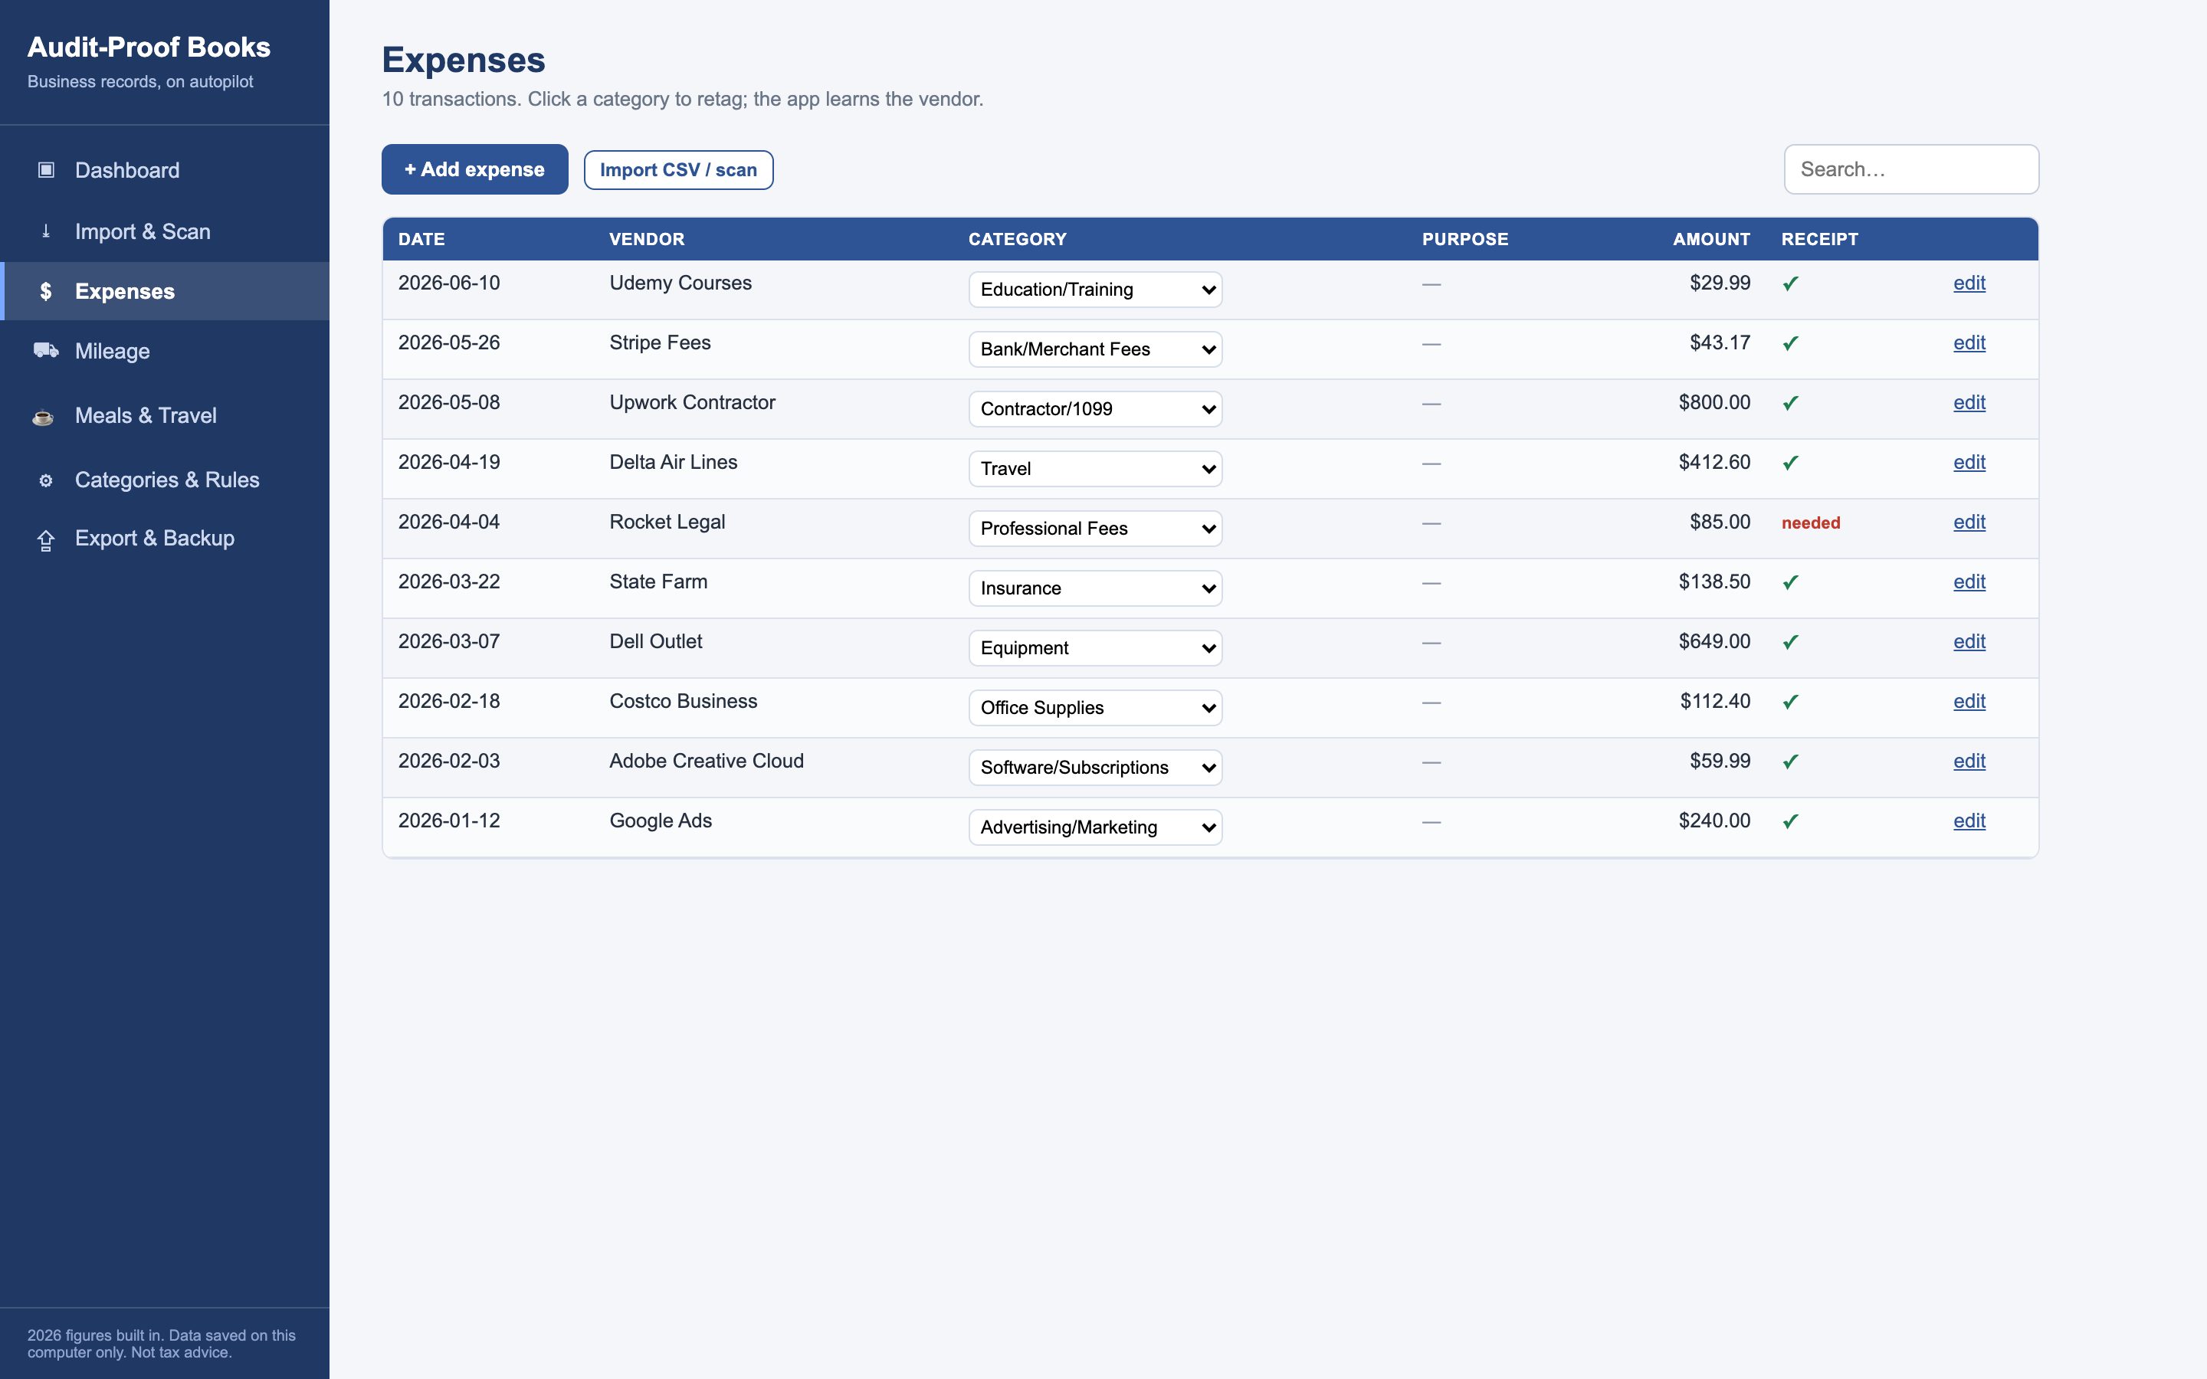Image resolution: width=2207 pixels, height=1379 pixels.
Task: Click the VENDOR column header
Action: pos(647,239)
